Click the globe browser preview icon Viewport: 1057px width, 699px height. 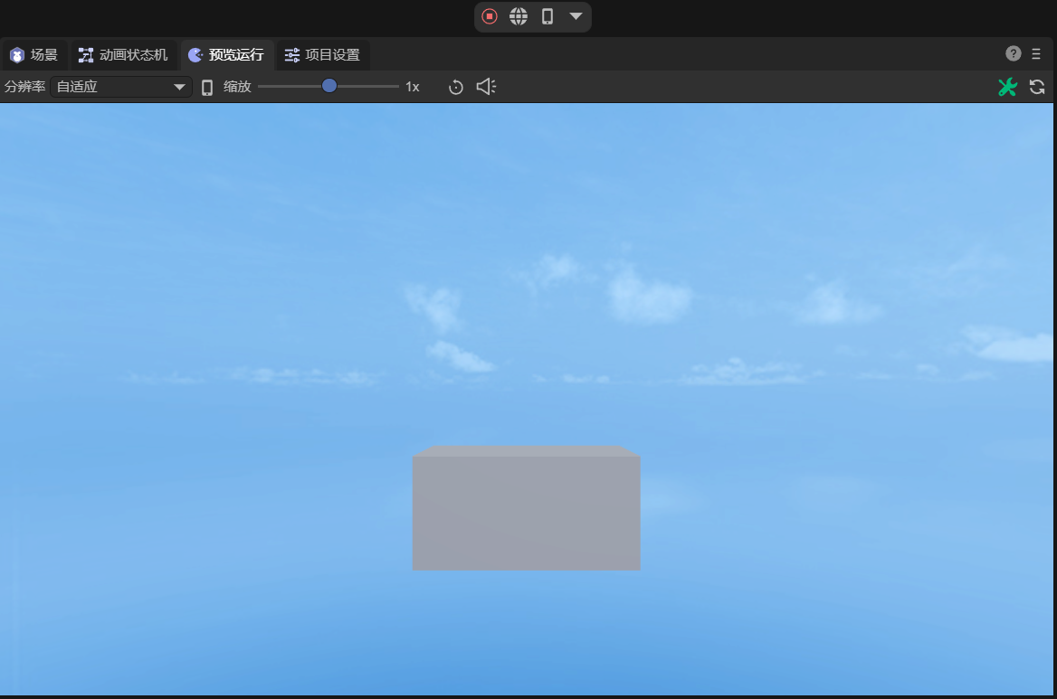tap(519, 16)
